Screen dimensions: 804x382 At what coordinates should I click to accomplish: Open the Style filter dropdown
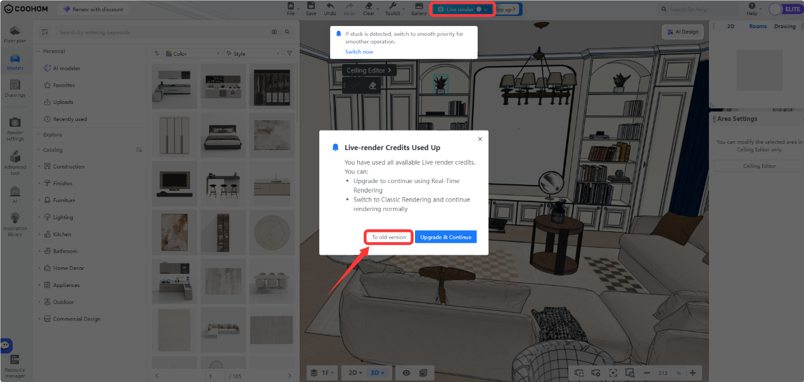tap(252, 54)
